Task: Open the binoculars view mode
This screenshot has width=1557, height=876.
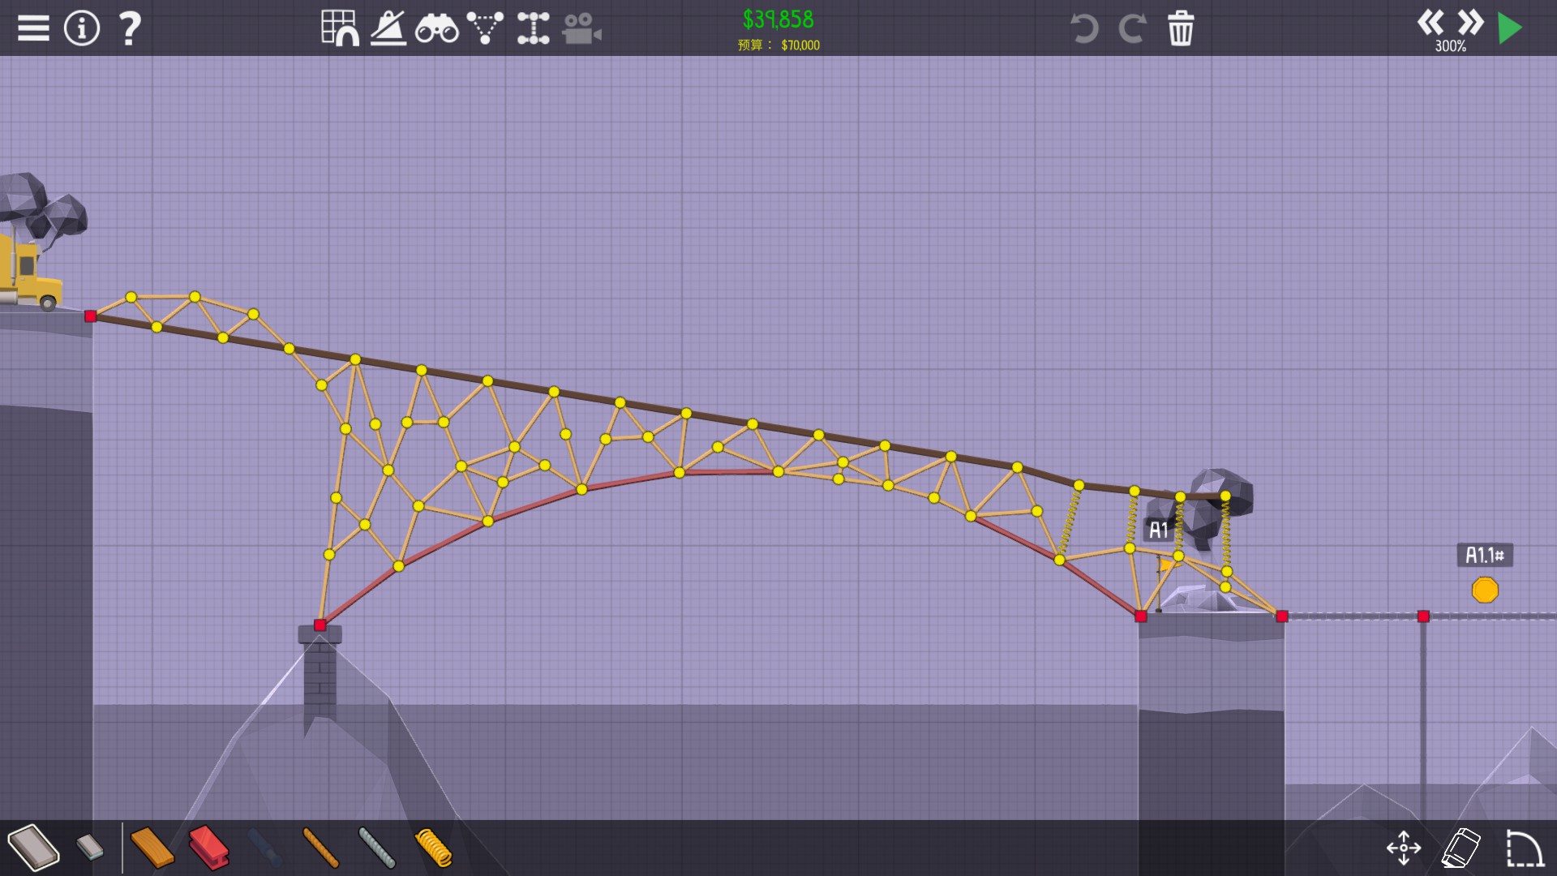Action: coord(436,28)
